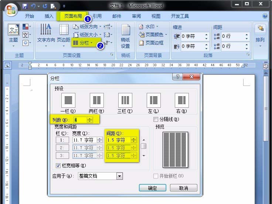Open 文字方向 text direction menu

[46, 36]
